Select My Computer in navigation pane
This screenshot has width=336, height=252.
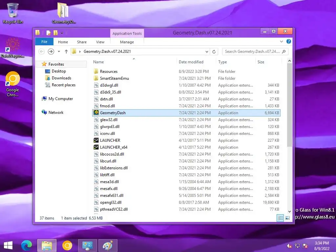(x=61, y=99)
